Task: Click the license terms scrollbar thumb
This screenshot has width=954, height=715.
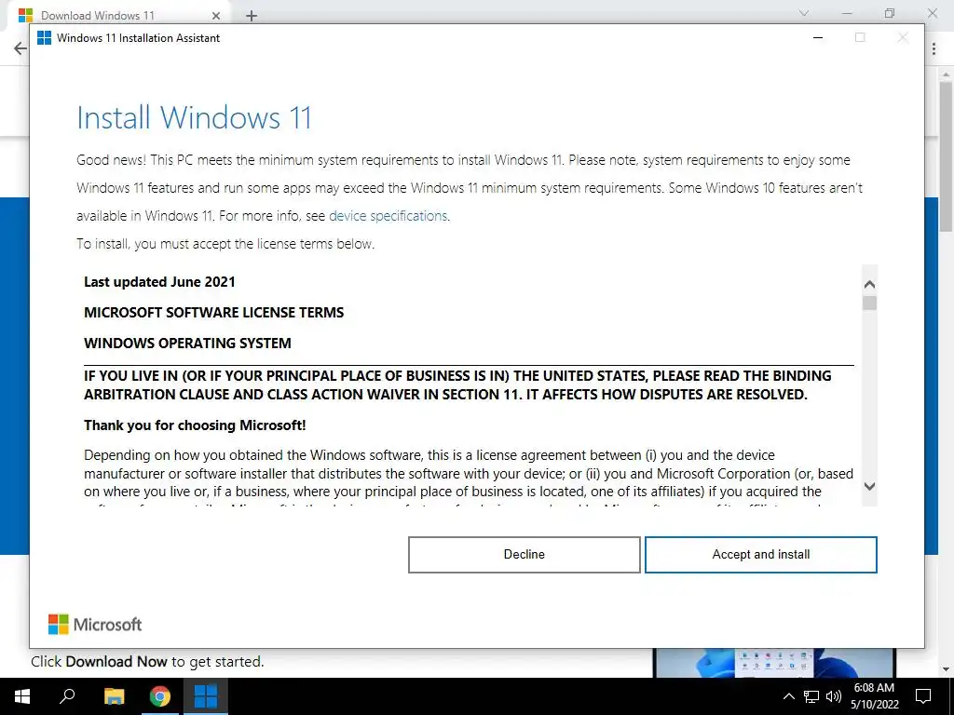Action: (x=869, y=303)
